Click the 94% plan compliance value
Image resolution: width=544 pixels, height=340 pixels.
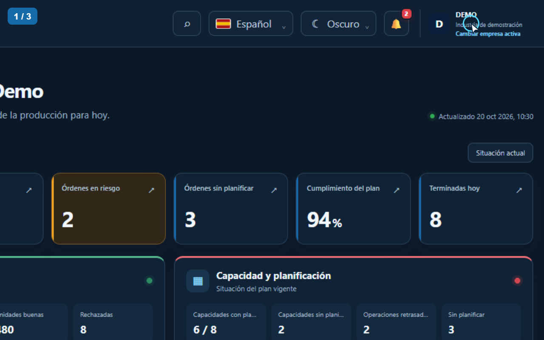(324, 220)
